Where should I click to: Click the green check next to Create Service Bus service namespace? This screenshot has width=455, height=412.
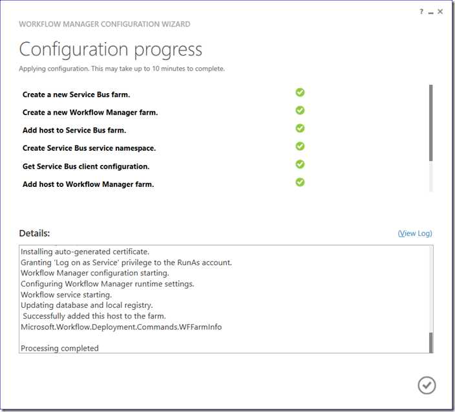(300, 146)
